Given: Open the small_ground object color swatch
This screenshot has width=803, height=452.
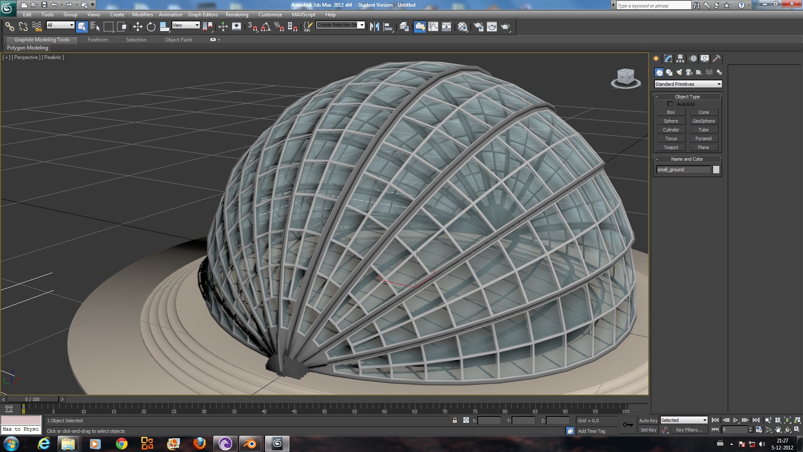Looking at the screenshot, I should click(716, 169).
